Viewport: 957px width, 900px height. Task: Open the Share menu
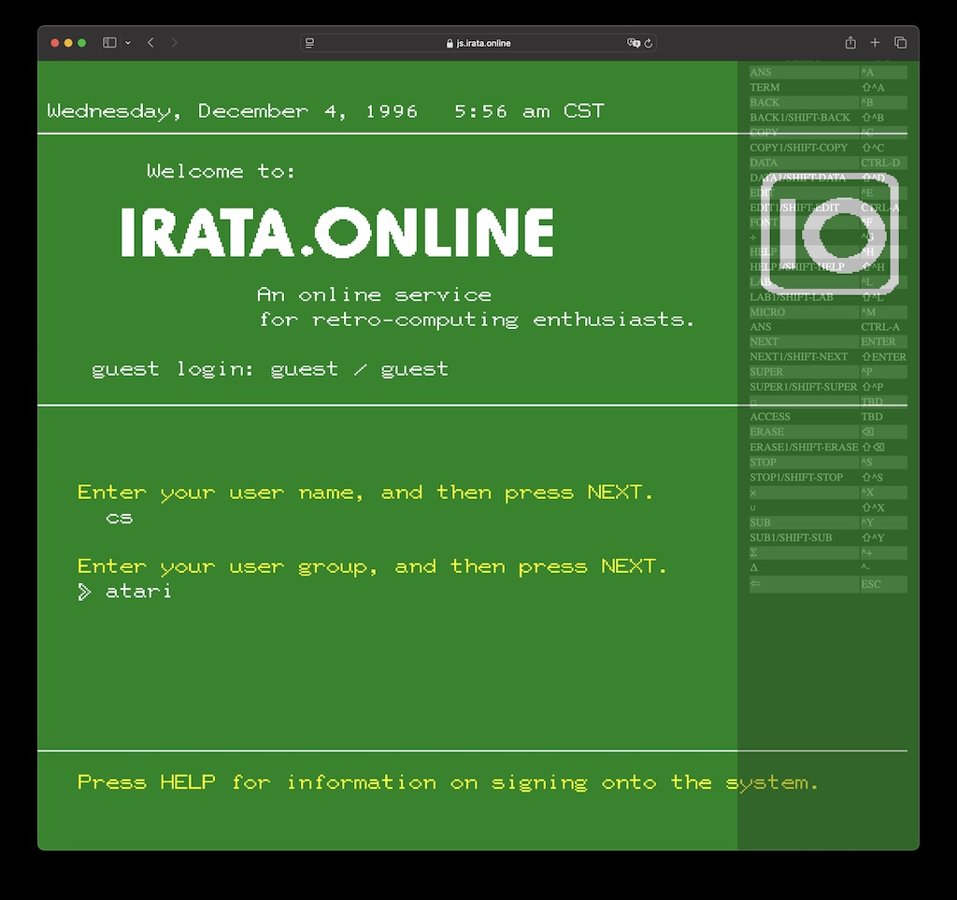(850, 43)
